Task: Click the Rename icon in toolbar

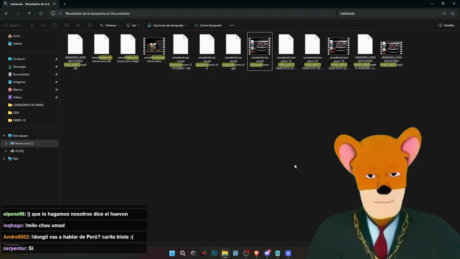Action: 66,25
